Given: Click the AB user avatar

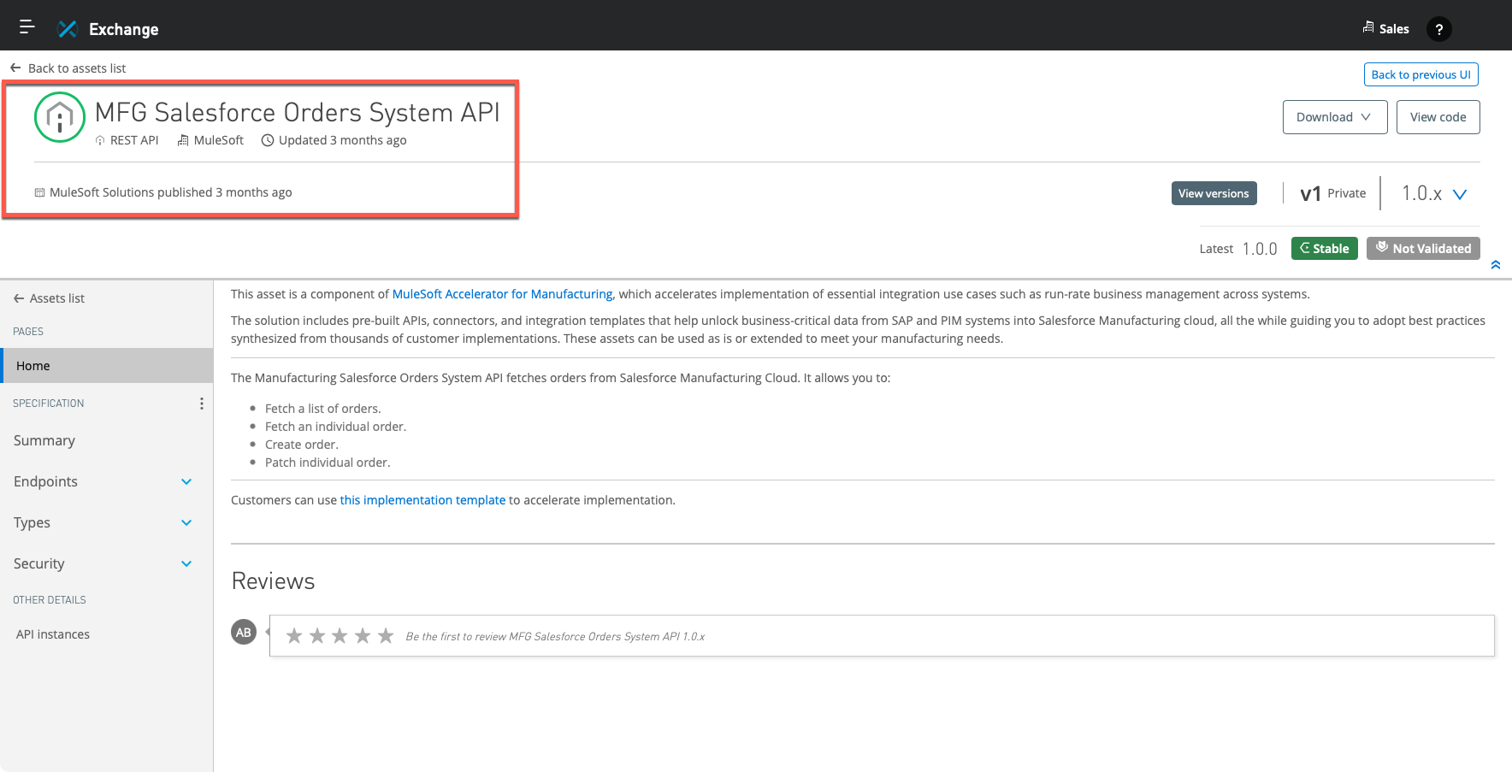Looking at the screenshot, I should click(x=244, y=632).
